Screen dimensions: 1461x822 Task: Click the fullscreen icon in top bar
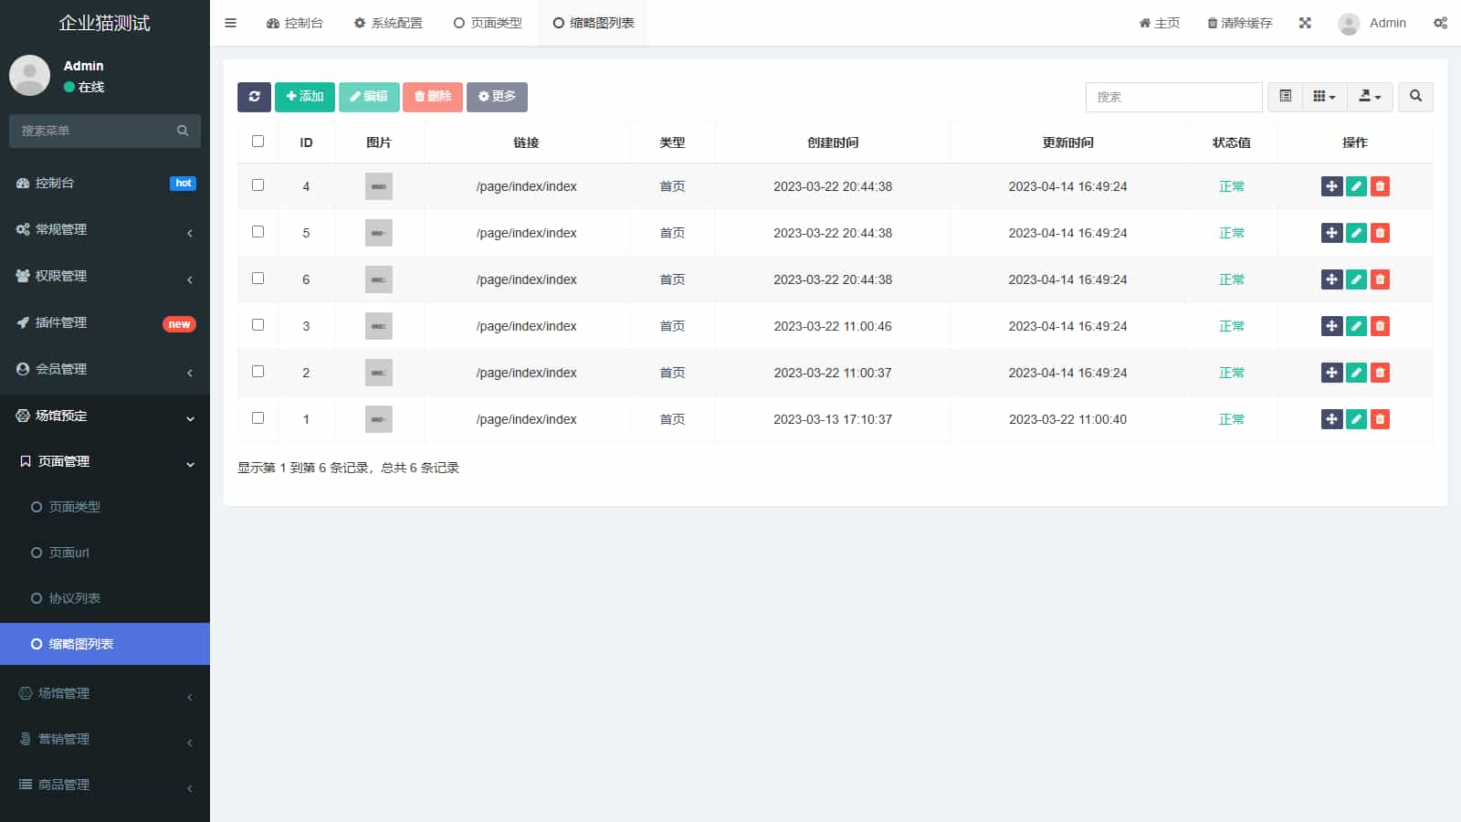click(x=1305, y=23)
